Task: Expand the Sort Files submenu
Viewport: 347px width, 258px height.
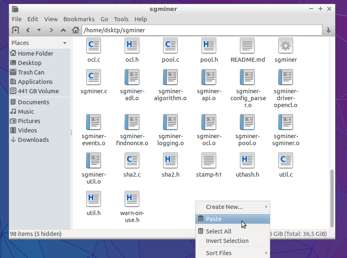Action: pos(232,253)
